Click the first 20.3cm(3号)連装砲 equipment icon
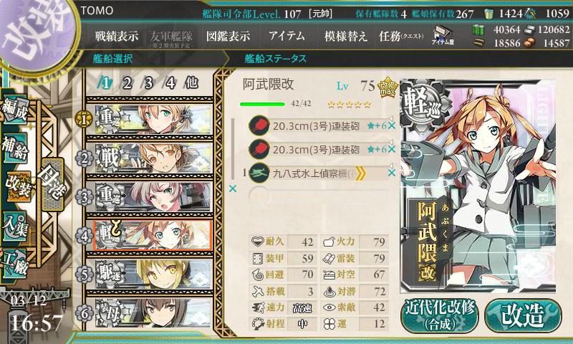Image resolution: width=573 pixels, height=344 pixels. click(259, 125)
